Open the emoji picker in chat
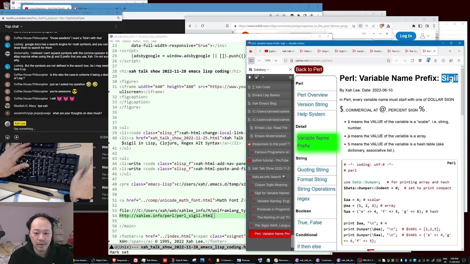The image size is (470, 264). 7,137
